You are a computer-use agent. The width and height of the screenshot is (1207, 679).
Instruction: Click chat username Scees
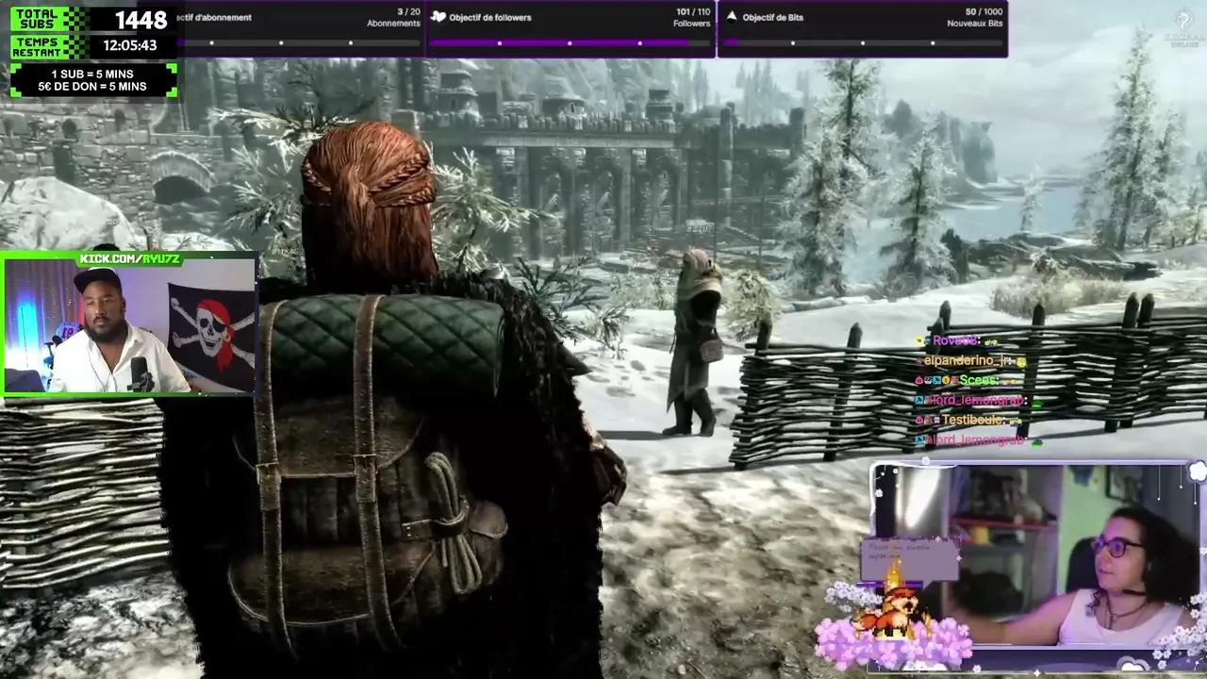click(x=978, y=380)
